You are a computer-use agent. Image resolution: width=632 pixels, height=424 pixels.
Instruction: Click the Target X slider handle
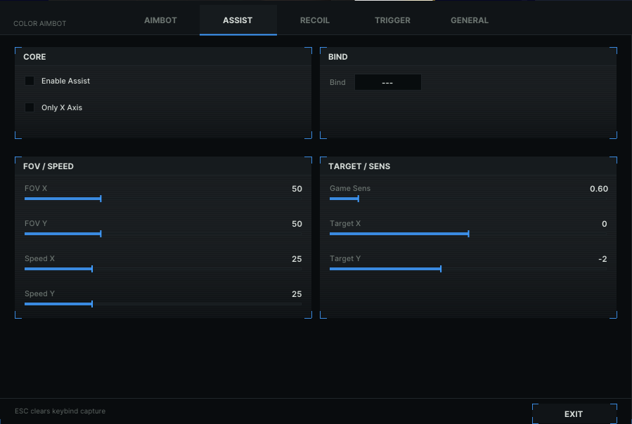pyautogui.click(x=468, y=234)
